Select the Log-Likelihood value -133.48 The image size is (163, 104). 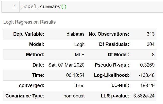point(147,75)
